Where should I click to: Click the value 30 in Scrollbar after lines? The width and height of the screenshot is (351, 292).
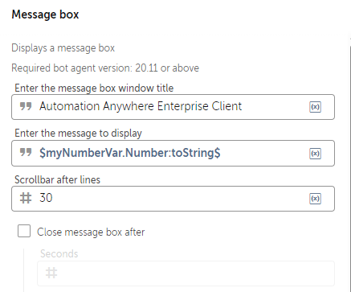(x=46, y=198)
